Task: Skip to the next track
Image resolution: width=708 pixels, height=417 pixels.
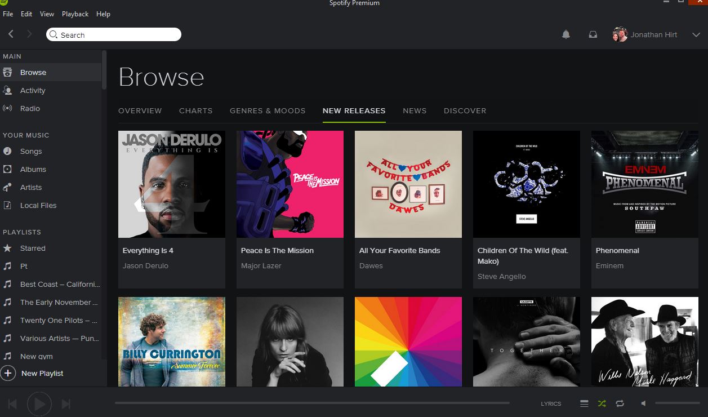Action: [66, 403]
